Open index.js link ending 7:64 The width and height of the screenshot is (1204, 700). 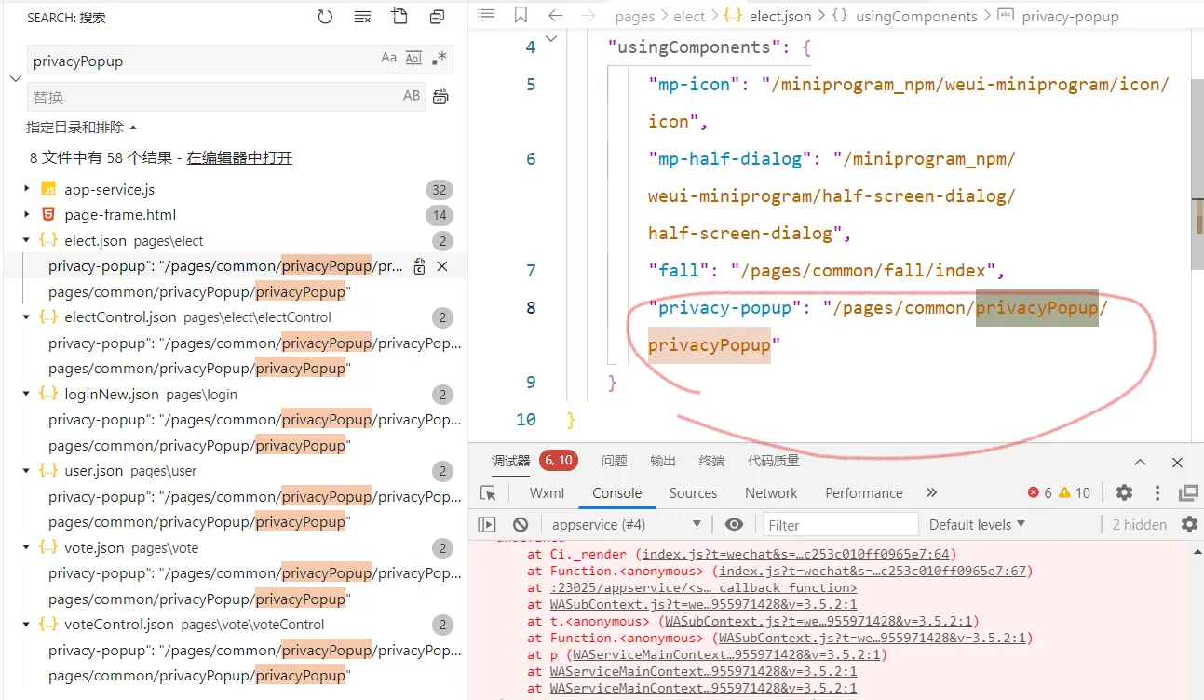[x=796, y=554]
